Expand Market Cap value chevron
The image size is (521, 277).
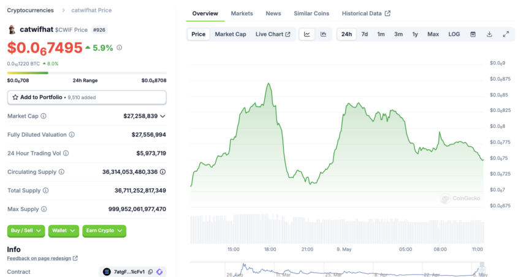[x=163, y=116]
